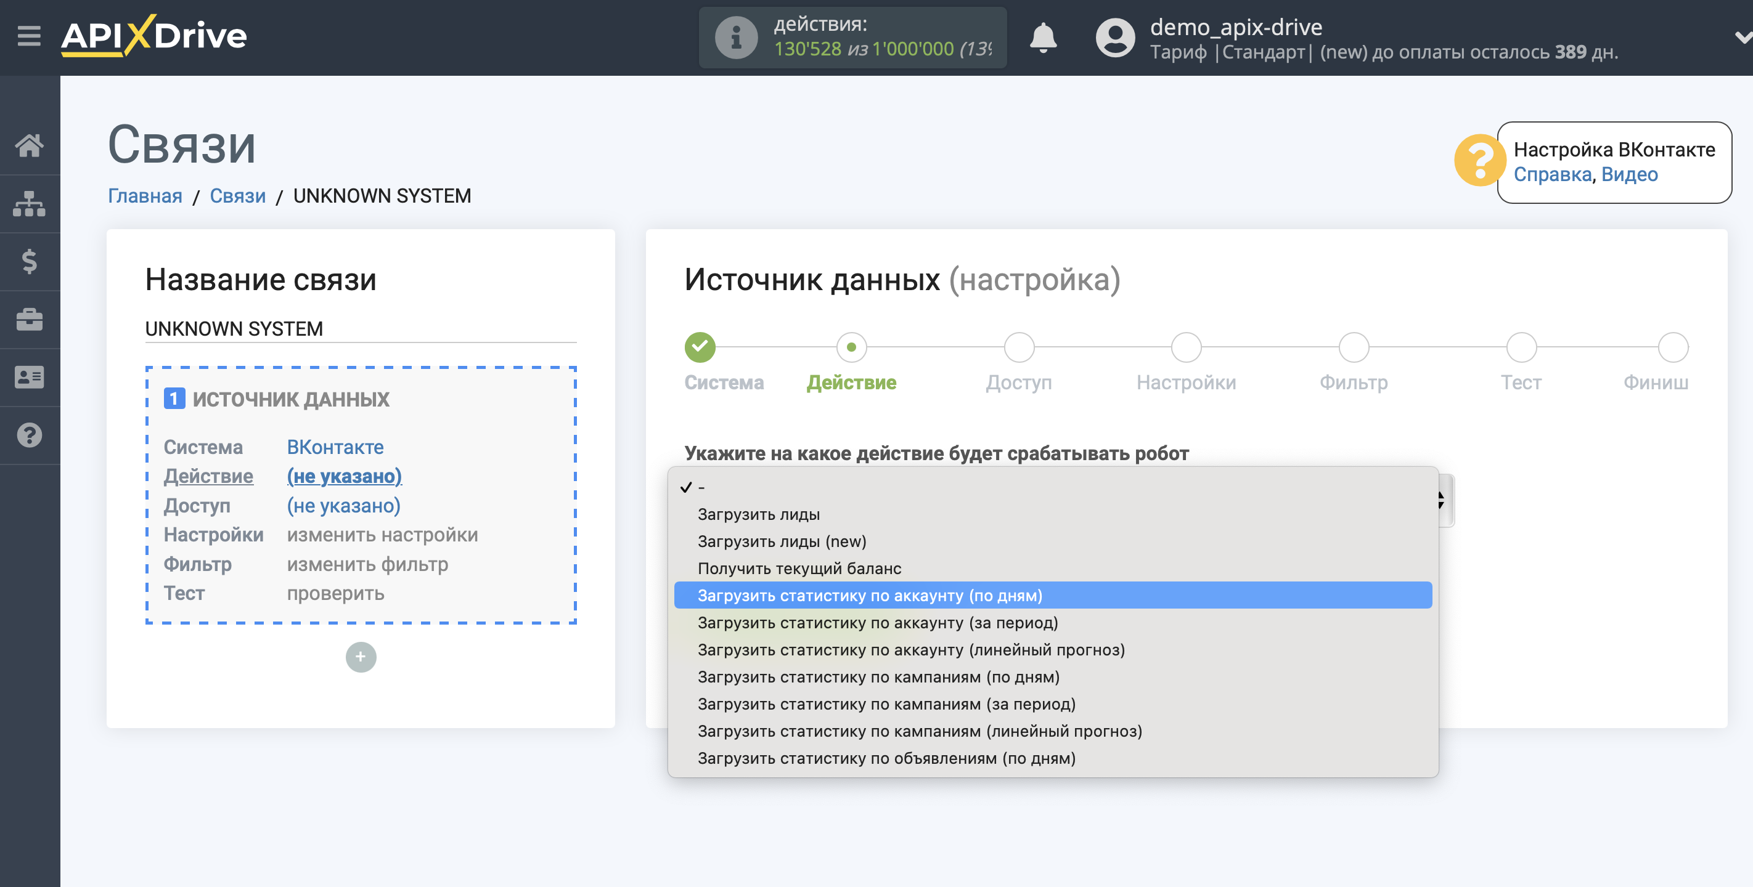This screenshot has height=887, width=1753.
Task: Click изменить настройки text
Action: [382, 535]
